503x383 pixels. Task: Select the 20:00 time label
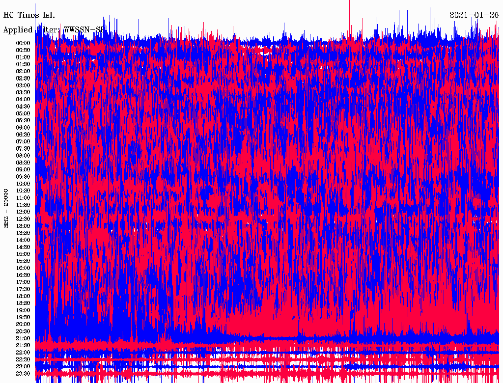click(23, 325)
